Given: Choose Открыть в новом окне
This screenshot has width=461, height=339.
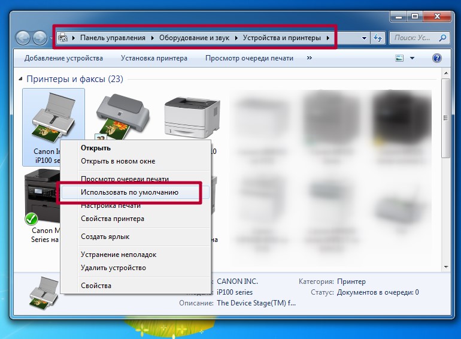Looking at the screenshot, I should [135, 161].
